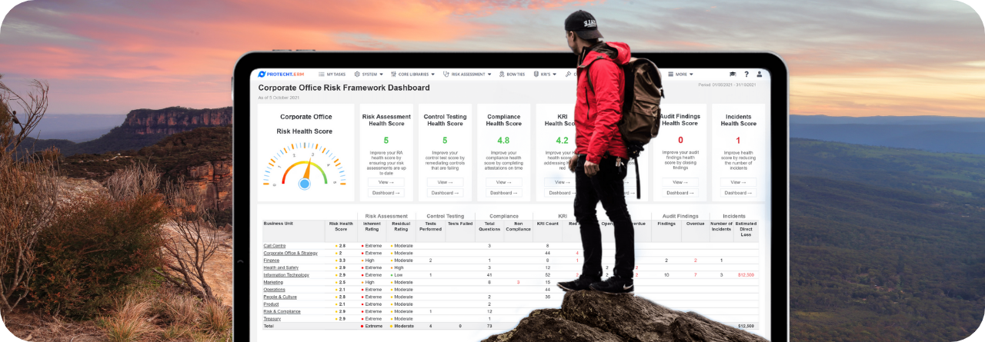
Task: Click the red overdue value 7
Action: [696, 275]
